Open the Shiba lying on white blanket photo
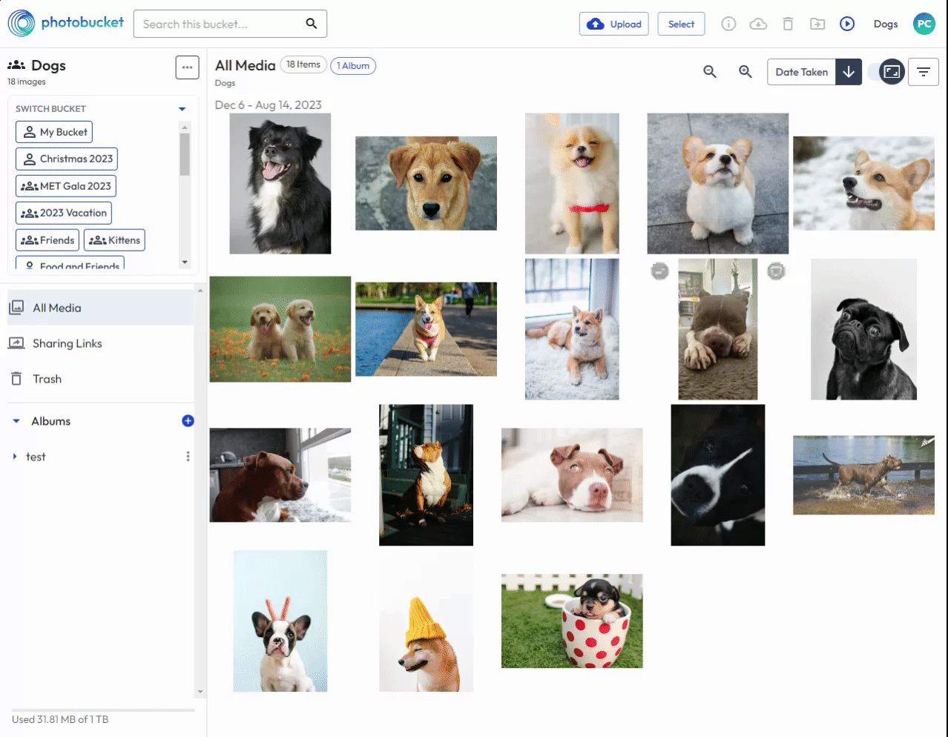The width and height of the screenshot is (948, 737). click(x=572, y=329)
